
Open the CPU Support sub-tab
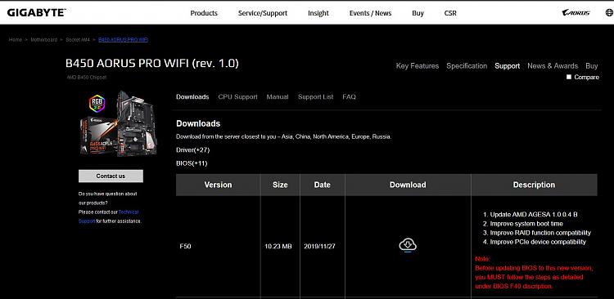(x=238, y=97)
